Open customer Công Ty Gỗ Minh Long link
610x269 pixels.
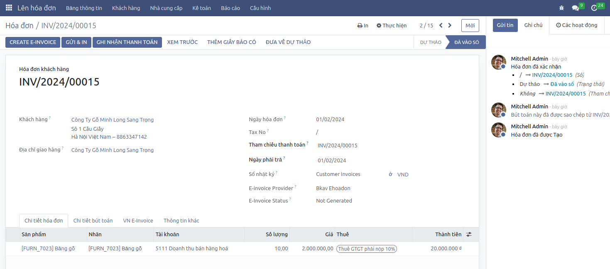[x=113, y=120]
